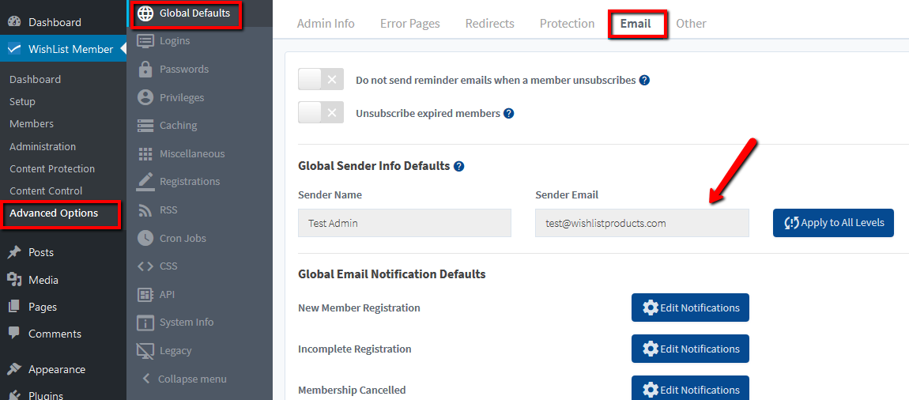The width and height of the screenshot is (909, 400).
Task: Edit Notifications for New Member Registration
Action: pos(690,308)
